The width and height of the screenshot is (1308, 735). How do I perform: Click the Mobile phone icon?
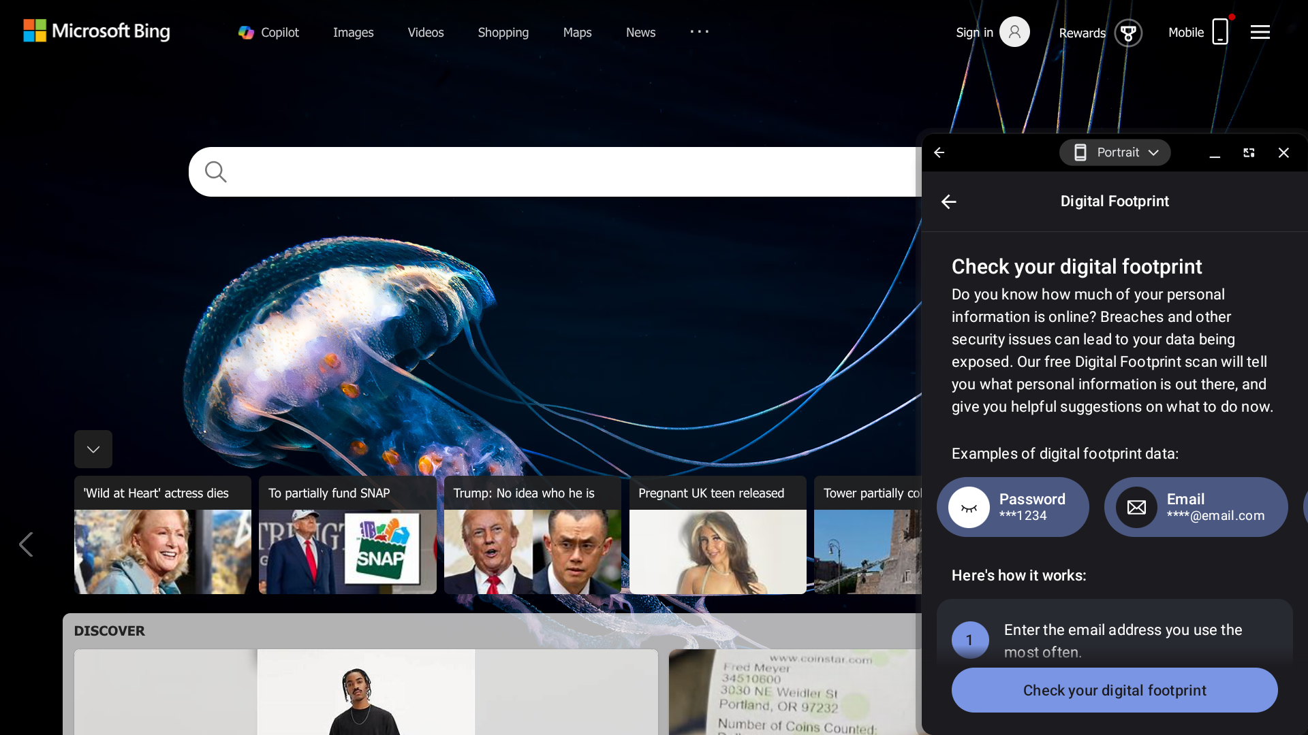point(1220,32)
